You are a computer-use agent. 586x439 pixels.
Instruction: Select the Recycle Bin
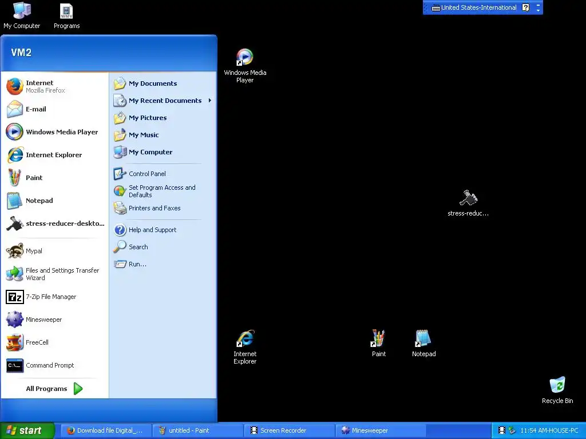click(557, 390)
